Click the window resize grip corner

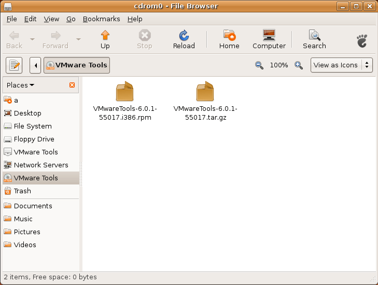[x=373, y=279]
